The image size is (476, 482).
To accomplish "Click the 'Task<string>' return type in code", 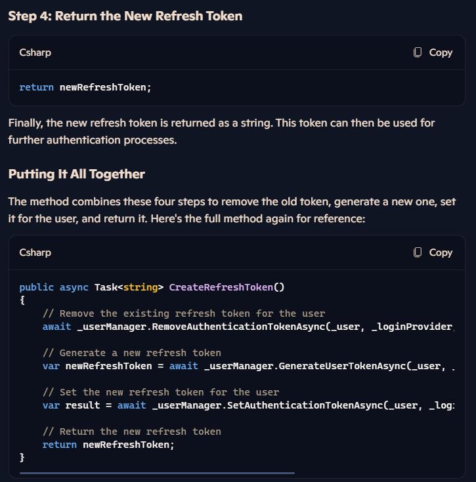I will point(129,287).
